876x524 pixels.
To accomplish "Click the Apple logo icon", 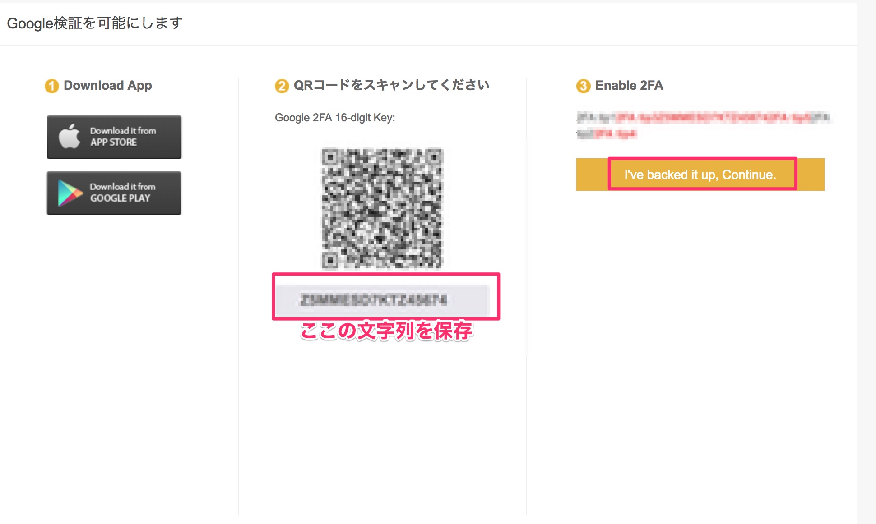I will [70, 136].
